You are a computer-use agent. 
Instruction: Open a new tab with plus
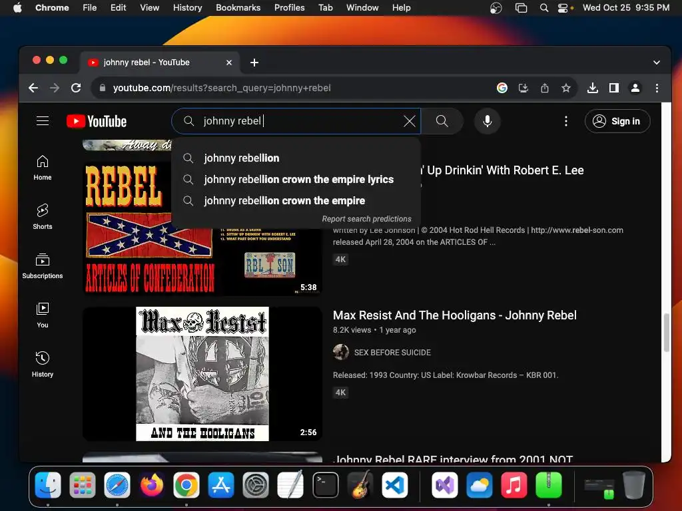tap(254, 63)
